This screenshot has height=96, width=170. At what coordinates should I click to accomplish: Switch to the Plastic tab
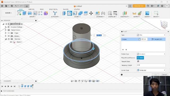(66, 9)
